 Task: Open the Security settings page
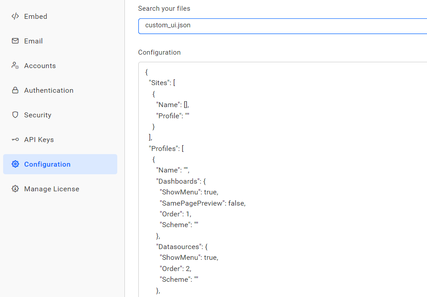point(38,115)
